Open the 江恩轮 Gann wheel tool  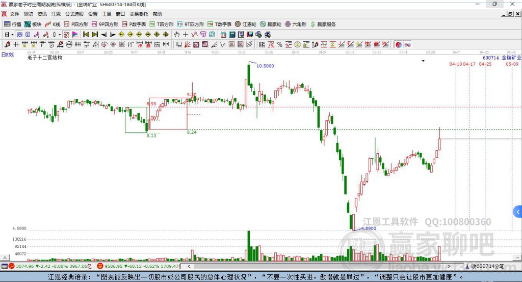246,24
